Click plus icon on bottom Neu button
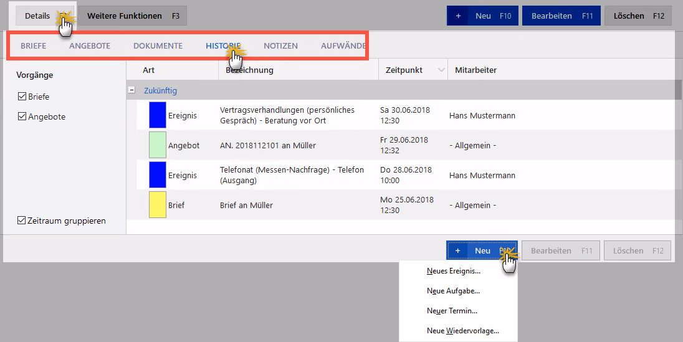This screenshot has width=683, height=342. click(457, 250)
